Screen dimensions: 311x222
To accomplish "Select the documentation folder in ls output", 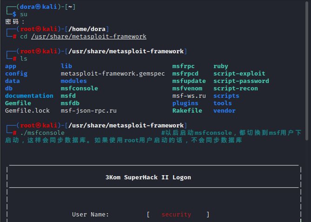I will [29, 96].
